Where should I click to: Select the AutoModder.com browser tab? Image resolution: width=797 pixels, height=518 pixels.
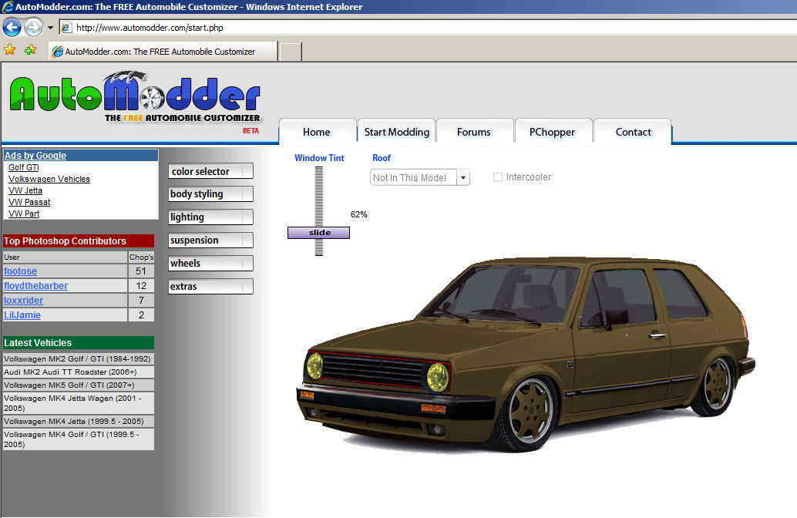coord(163,52)
